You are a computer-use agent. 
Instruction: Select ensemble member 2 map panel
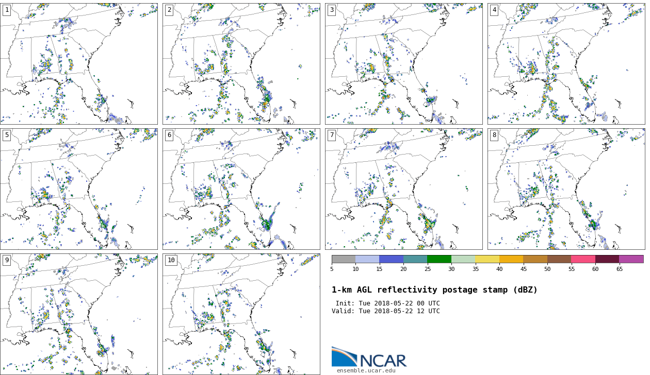[241, 63]
